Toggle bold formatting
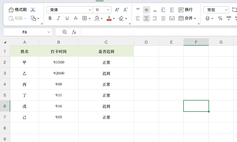237x142 pixels. (50, 18)
